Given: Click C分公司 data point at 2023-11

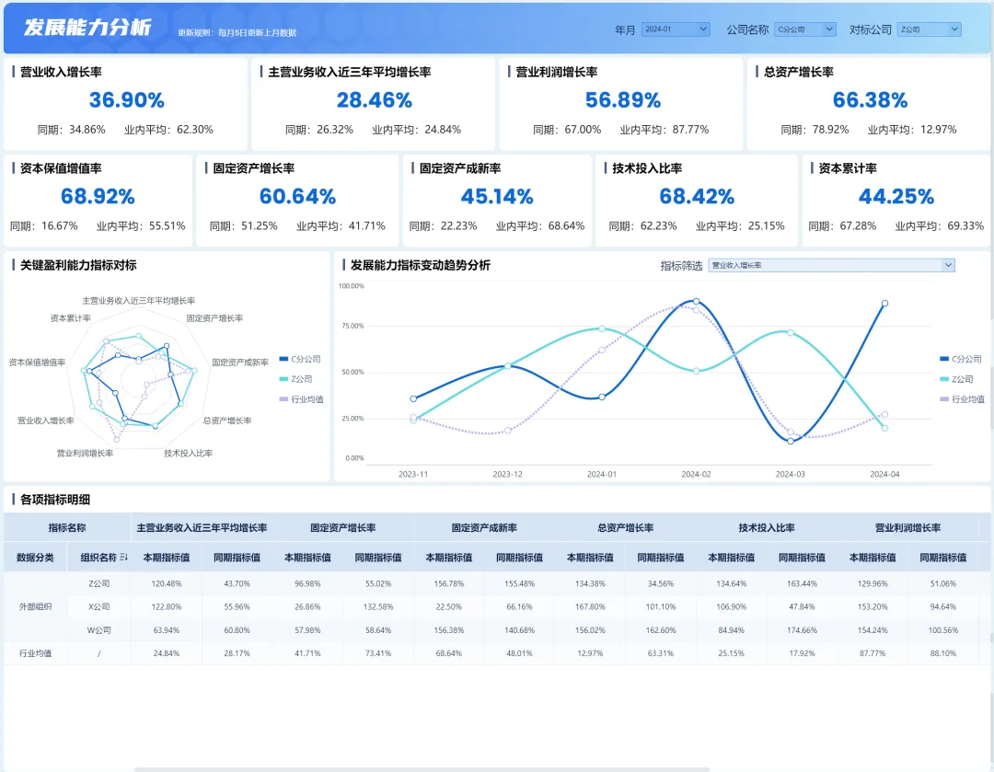Looking at the screenshot, I should pos(413,398).
